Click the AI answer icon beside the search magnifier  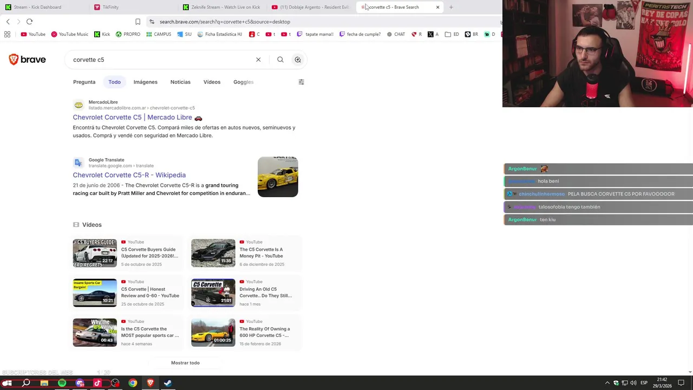pyautogui.click(x=298, y=60)
